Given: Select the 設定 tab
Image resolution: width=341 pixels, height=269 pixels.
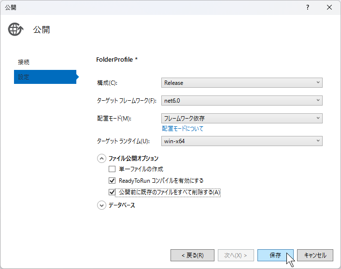Looking at the screenshot, I should 45,77.
